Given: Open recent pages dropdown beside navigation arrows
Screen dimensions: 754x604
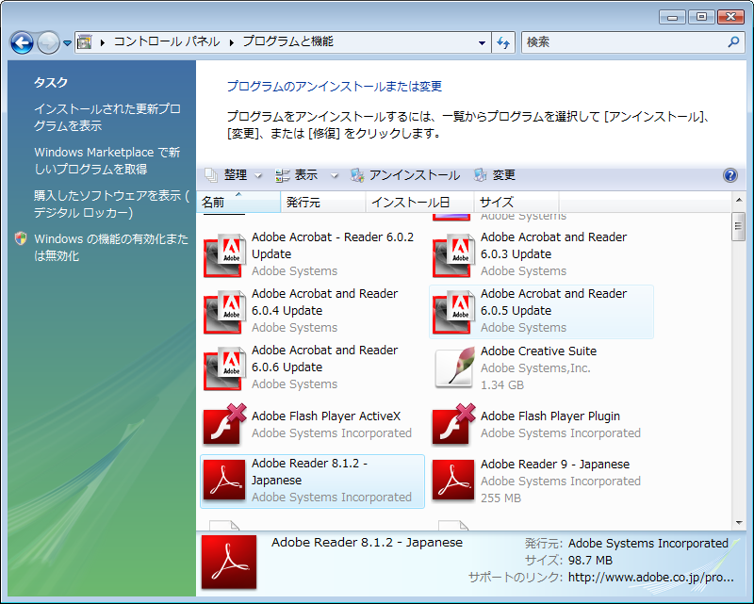Looking at the screenshot, I should pyautogui.click(x=67, y=42).
